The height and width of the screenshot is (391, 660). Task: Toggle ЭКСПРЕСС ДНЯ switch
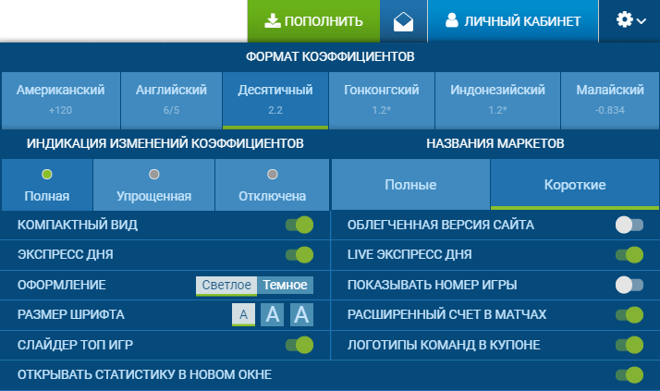(299, 254)
